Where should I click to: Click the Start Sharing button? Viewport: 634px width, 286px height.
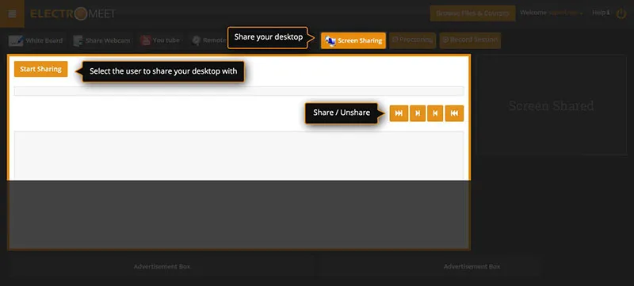click(x=41, y=69)
